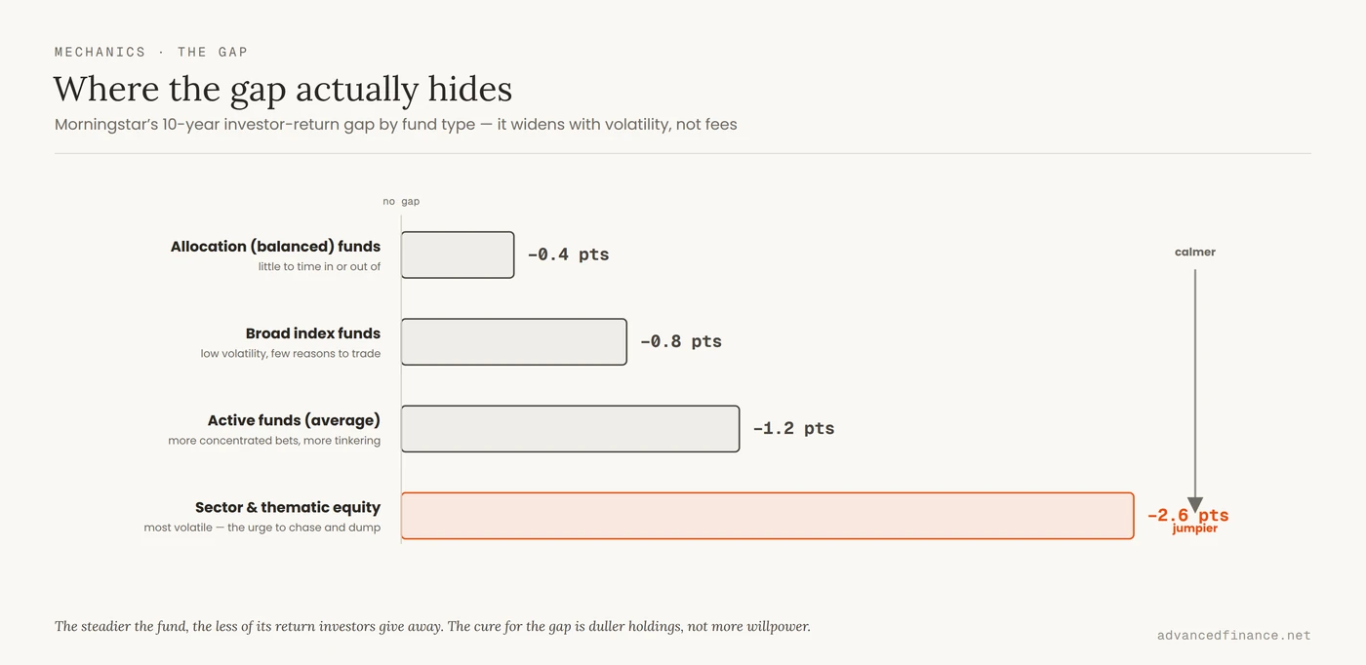Click the -1.2 pts value label
Screen dimensions: 1366x665
point(793,428)
